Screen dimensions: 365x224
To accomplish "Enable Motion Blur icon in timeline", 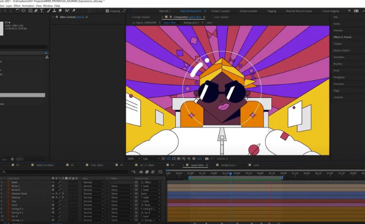I will coord(153,172).
